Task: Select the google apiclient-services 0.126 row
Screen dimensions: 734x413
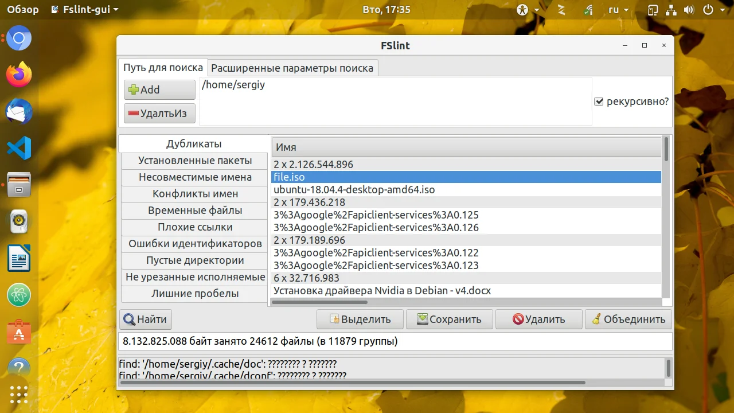Action: point(466,228)
